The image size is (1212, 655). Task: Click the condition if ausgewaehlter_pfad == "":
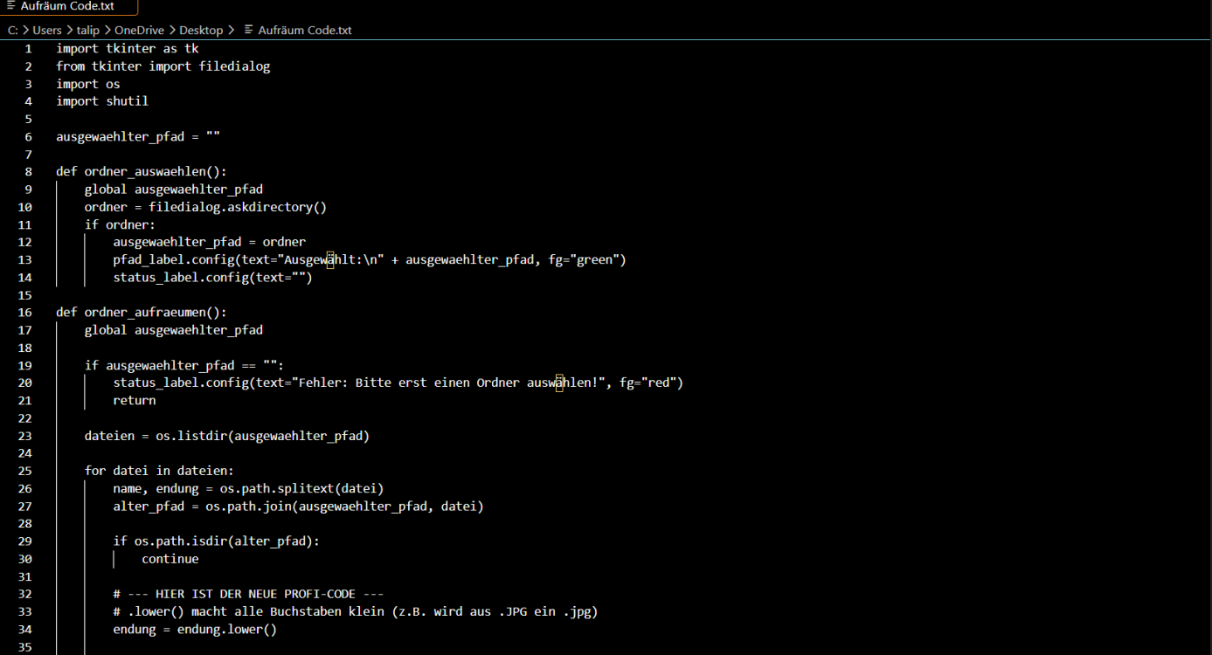click(x=184, y=365)
